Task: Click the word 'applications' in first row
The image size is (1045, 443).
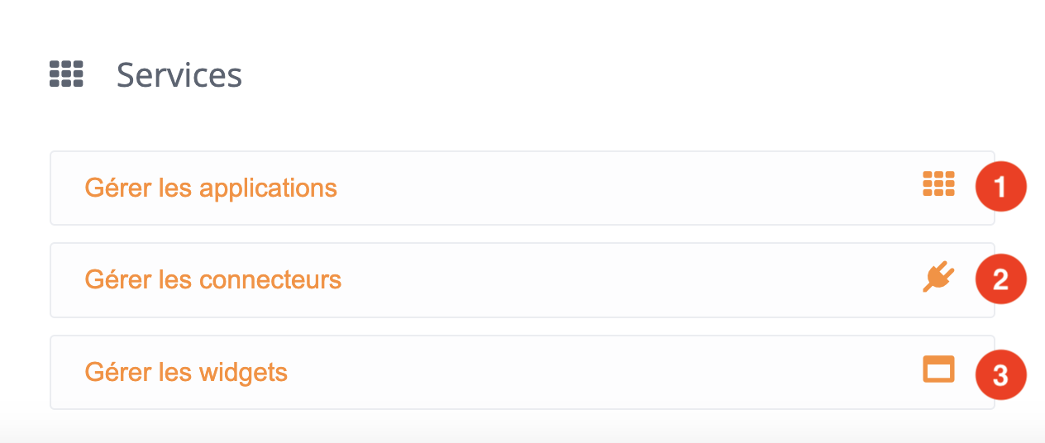Action: click(x=269, y=189)
